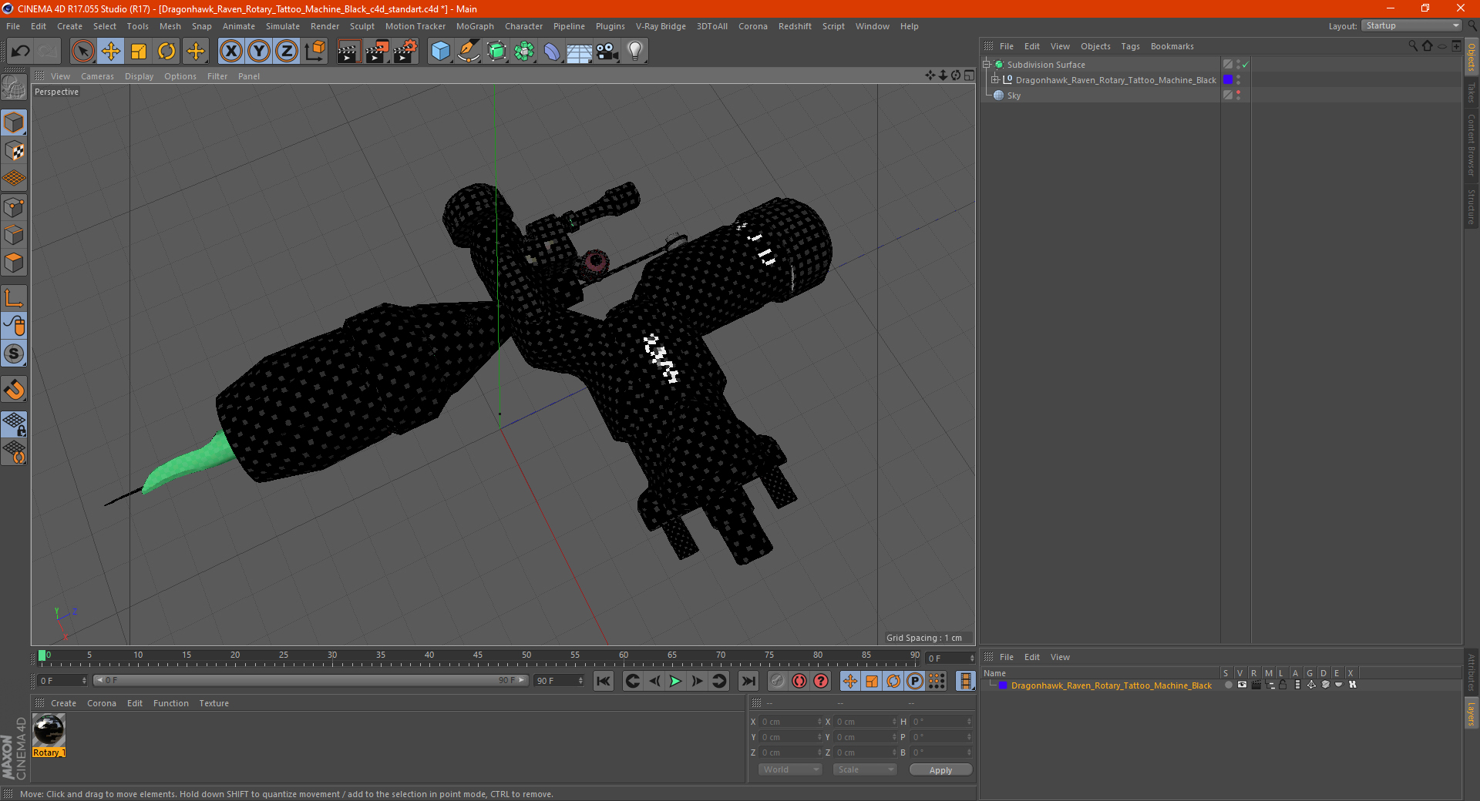The image size is (1480, 801).
Task: Open the World coordinate system dropdown
Action: point(790,769)
